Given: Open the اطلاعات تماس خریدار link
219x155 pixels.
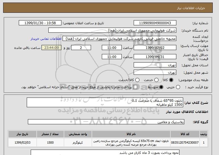Looking at the screenshot, I should 46,39.
